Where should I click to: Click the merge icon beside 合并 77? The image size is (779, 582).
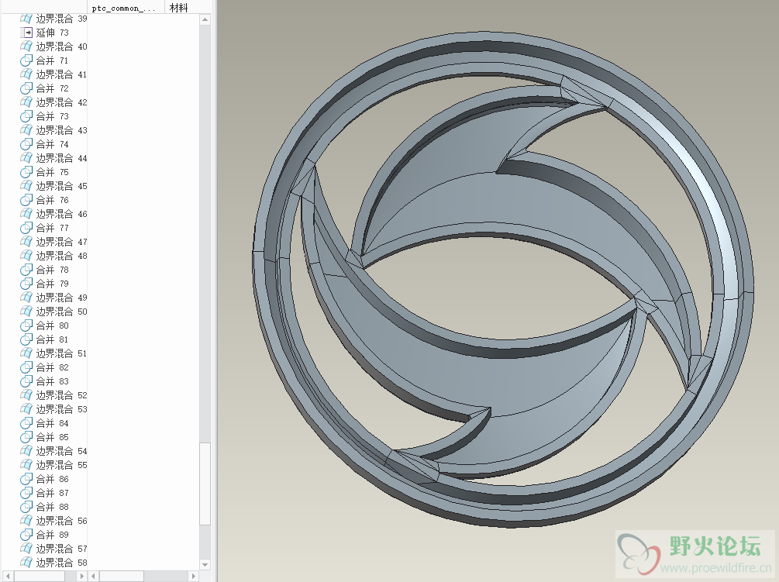(26, 228)
